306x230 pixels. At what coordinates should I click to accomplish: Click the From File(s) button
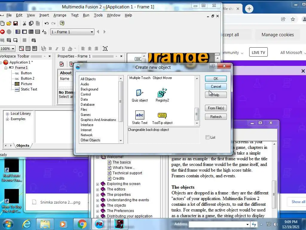(x=216, y=108)
